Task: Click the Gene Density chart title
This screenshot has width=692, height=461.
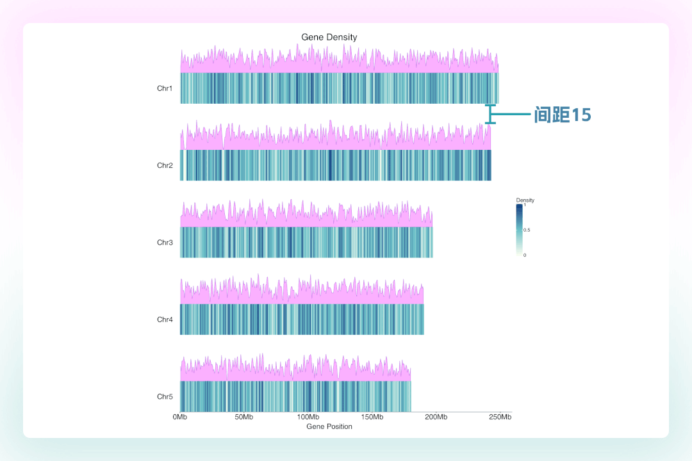Action: point(329,37)
